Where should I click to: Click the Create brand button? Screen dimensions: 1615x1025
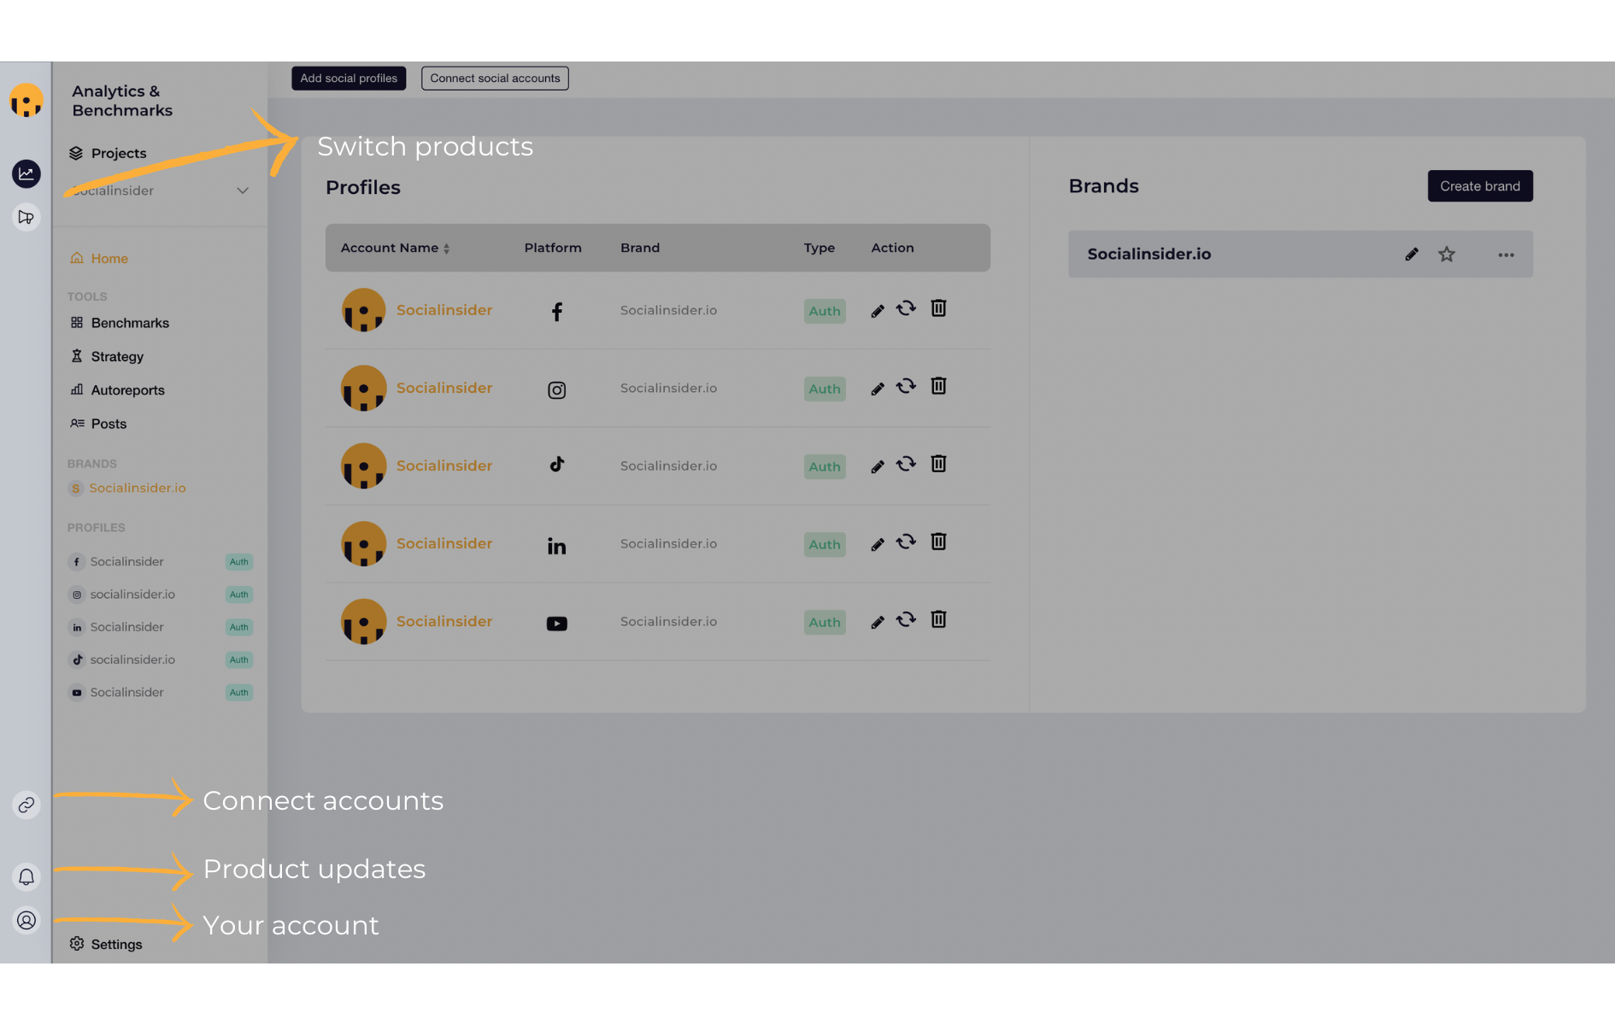[1480, 186]
